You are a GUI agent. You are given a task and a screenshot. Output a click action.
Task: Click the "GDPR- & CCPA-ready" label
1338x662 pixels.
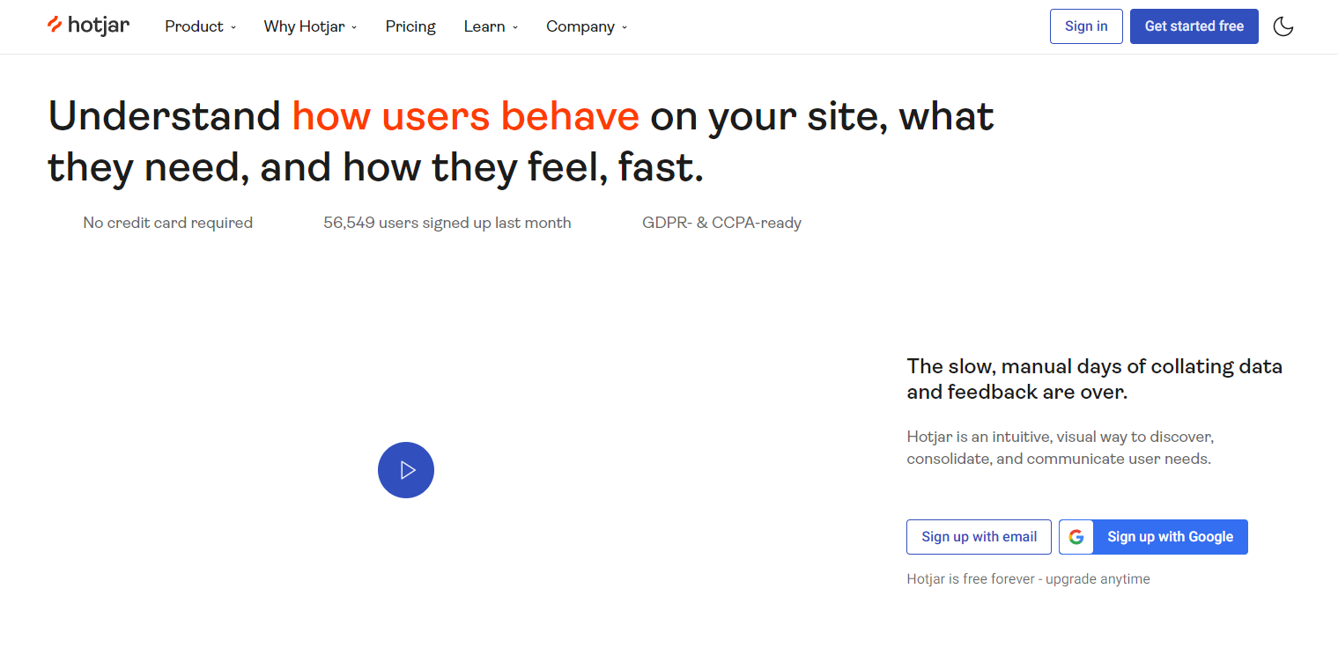(x=721, y=223)
